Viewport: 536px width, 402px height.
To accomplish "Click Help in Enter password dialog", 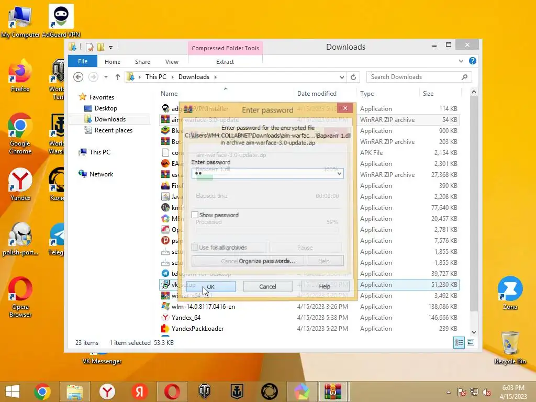I will (x=325, y=286).
